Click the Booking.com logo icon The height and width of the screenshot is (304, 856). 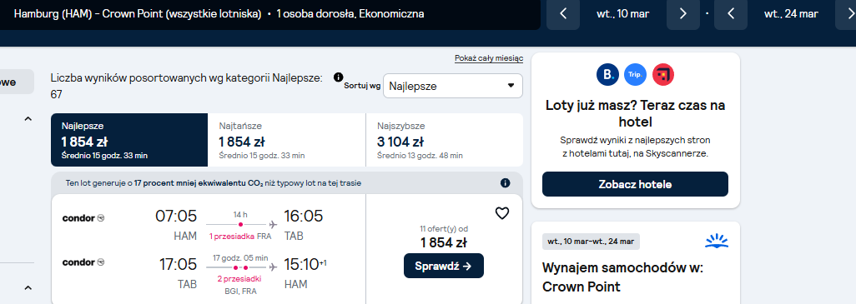(607, 74)
